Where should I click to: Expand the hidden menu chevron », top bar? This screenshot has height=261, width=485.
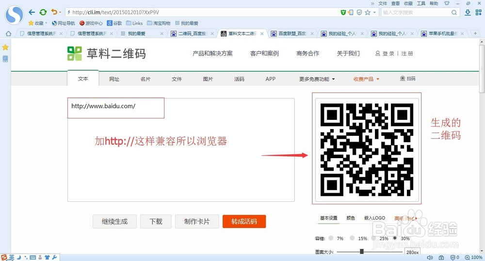pyautogui.click(x=372, y=3)
